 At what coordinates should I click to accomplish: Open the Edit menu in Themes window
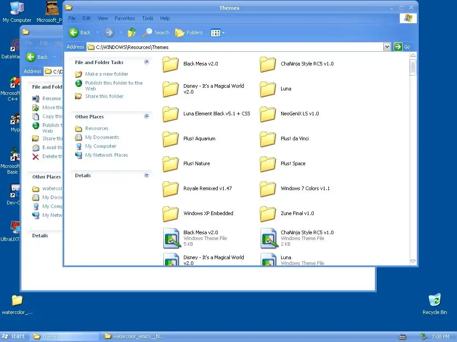coord(87,18)
